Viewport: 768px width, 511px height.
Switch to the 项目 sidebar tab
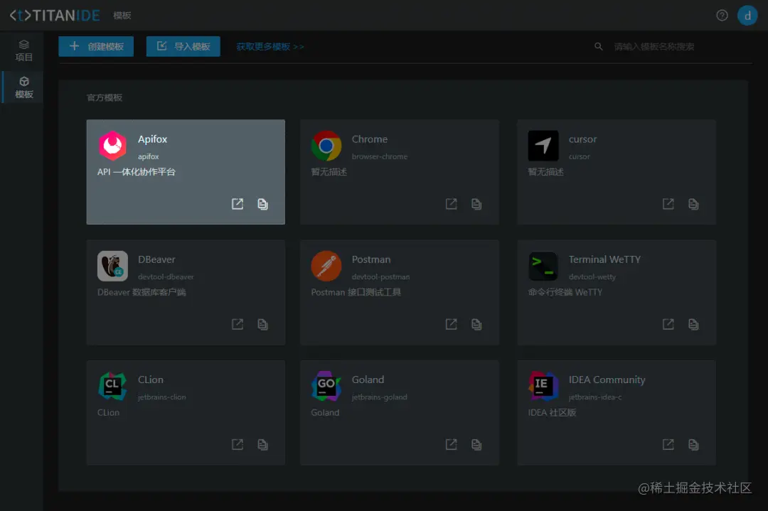(x=23, y=50)
